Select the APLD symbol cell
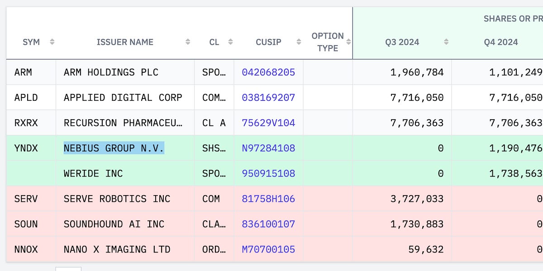The width and height of the screenshot is (543, 271). coord(31,98)
